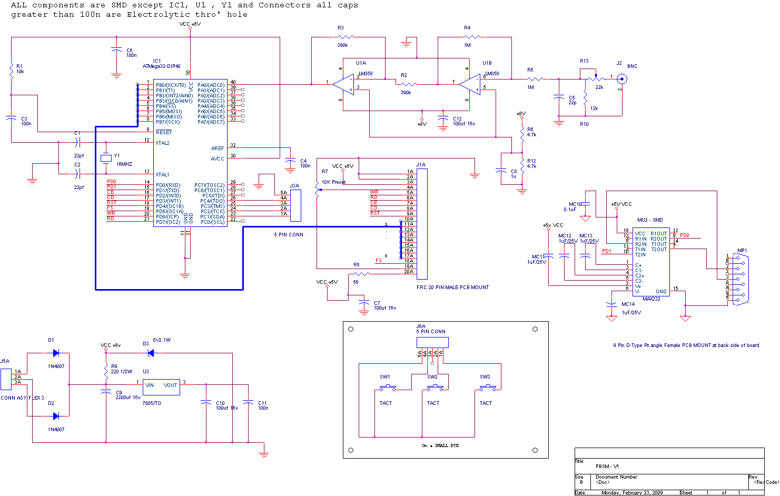Screen dimensions: 780x496
Task: Click the SW2 tact switch symbol
Action: tap(436, 389)
